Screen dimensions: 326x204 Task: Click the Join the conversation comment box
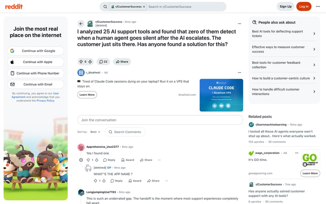[x=160, y=120]
